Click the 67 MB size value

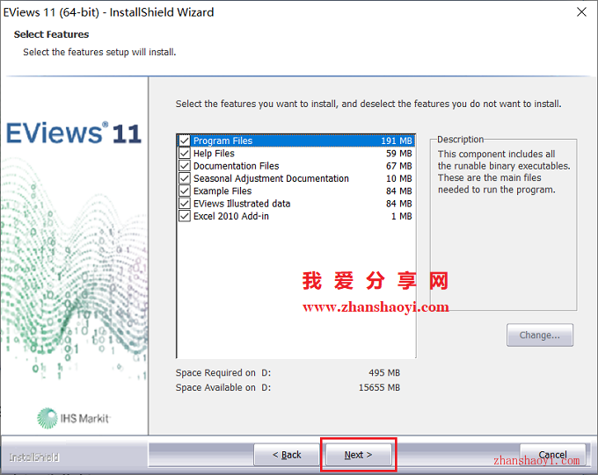[399, 166]
